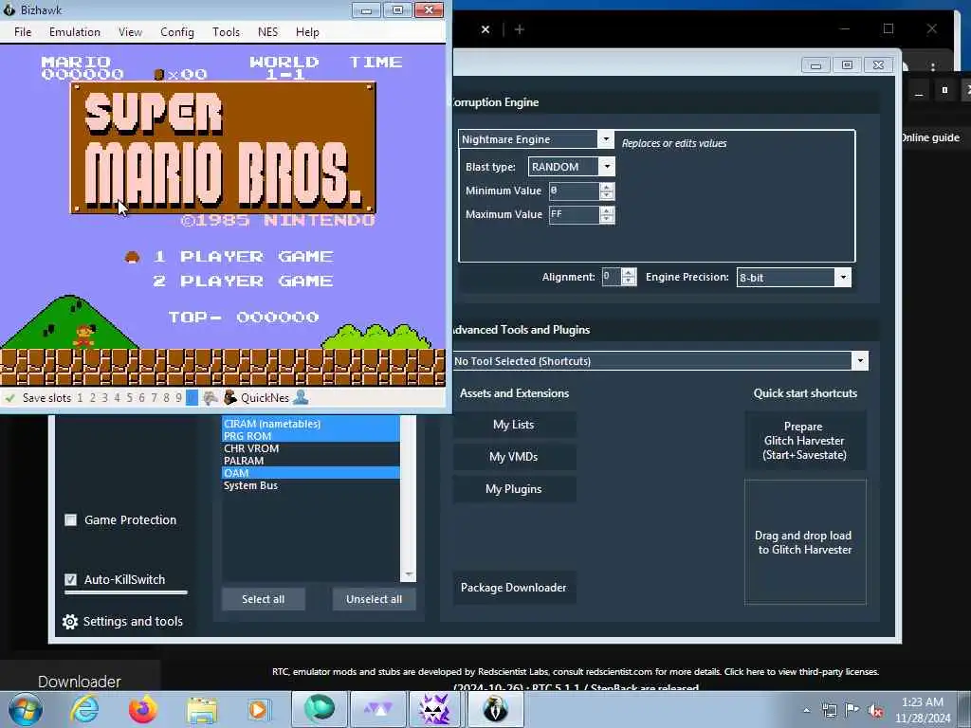
Task: Select System Bus in the domain list
Action: click(x=311, y=485)
